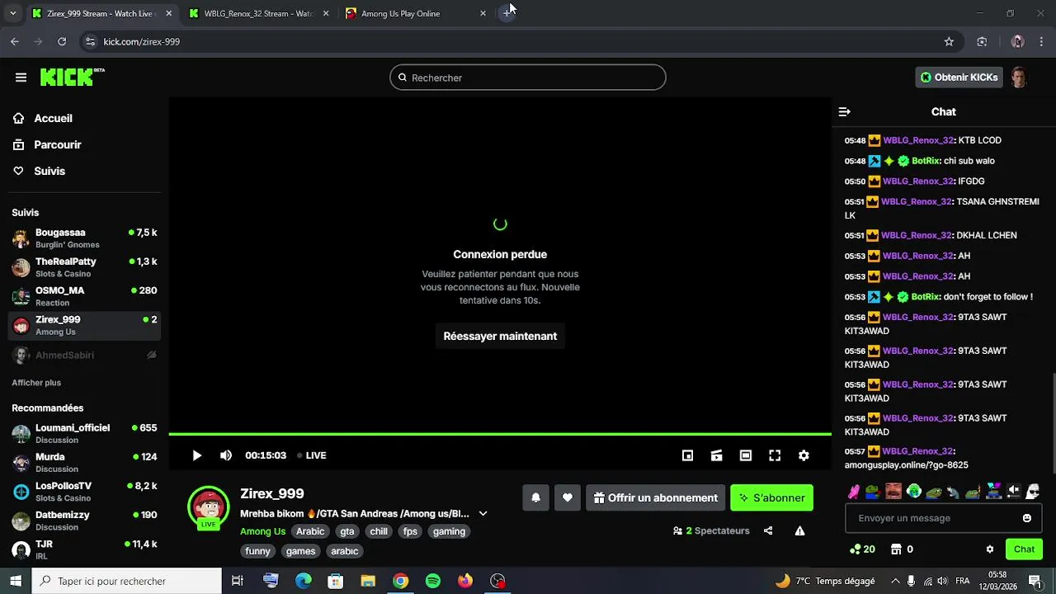Click Réessayer maintenant to reconnect
The width and height of the screenshot is (1056, 594).
(500, 336)
